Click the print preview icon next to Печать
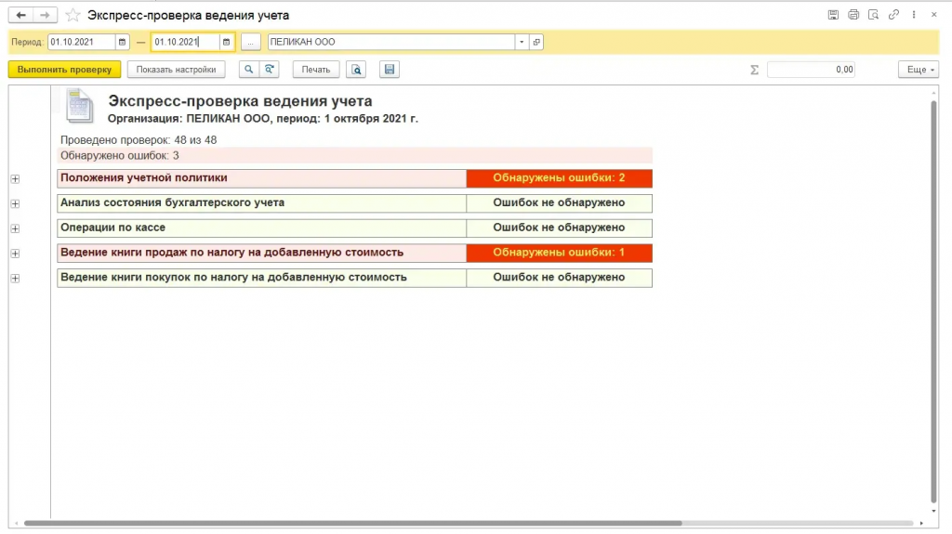 coord(356,69)
